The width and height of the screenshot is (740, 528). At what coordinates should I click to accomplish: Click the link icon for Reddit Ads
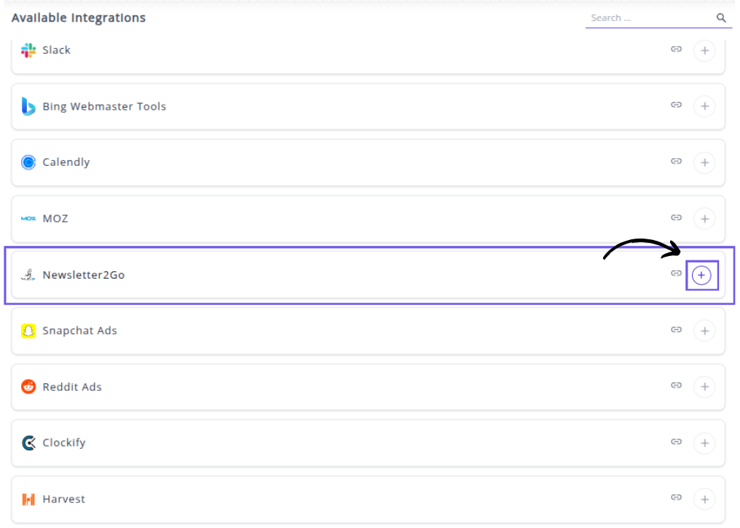(676, 385)
